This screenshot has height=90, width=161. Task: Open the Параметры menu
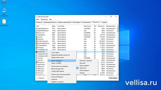[x=44, y=19]
